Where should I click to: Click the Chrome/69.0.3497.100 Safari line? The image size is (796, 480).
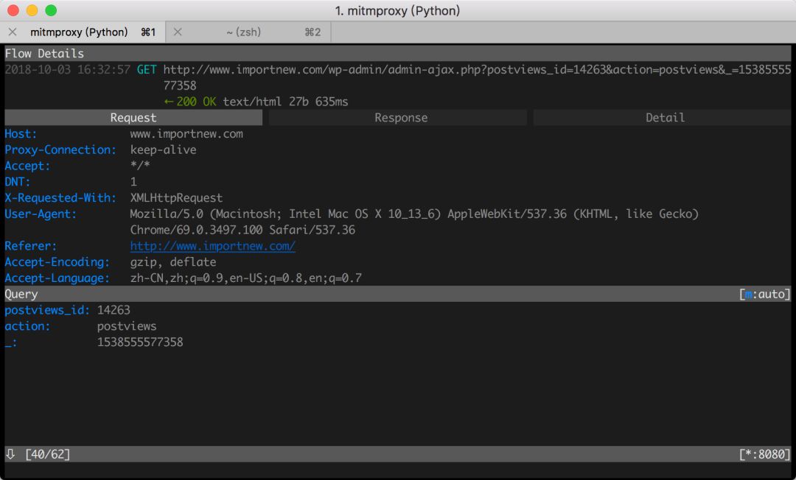(x=242, y=230)
